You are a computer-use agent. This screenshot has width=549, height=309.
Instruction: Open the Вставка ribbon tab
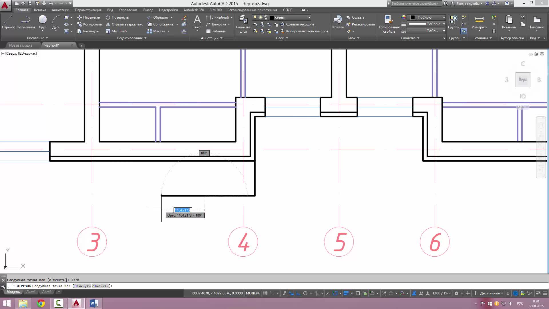click(40, 10)
